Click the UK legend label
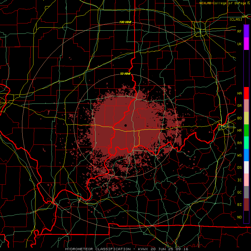 240,44
